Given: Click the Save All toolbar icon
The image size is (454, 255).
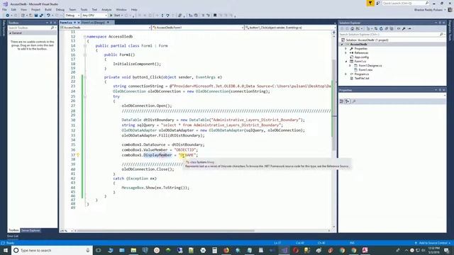Looking at the screenshot, I should coord(41,16).
